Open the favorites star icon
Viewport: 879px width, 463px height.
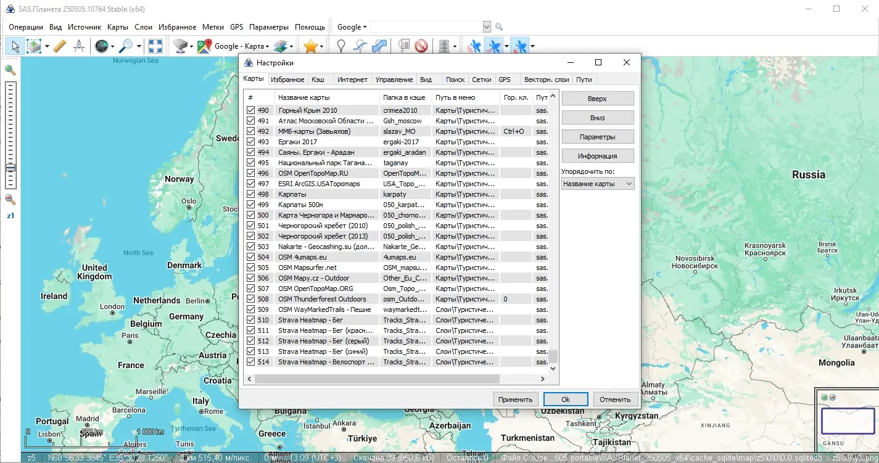pyautogui.click(x=310, y=46)
